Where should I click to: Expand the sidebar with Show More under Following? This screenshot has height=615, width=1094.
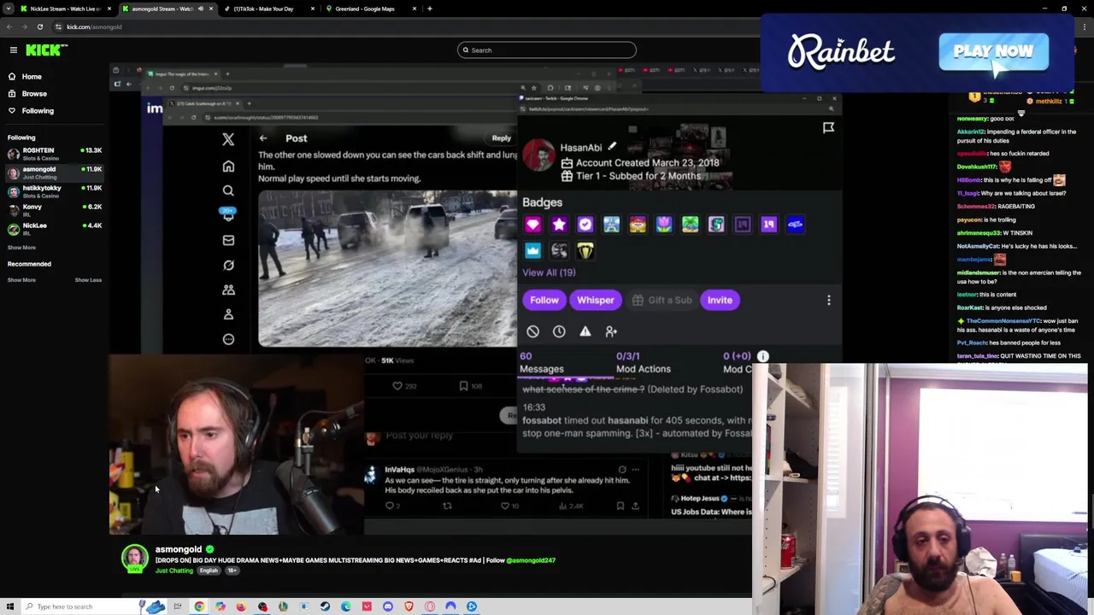21,247
